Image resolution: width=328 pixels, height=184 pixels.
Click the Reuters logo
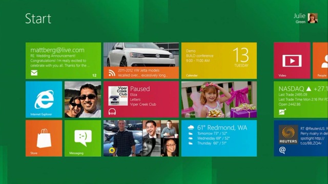point(288,134)
